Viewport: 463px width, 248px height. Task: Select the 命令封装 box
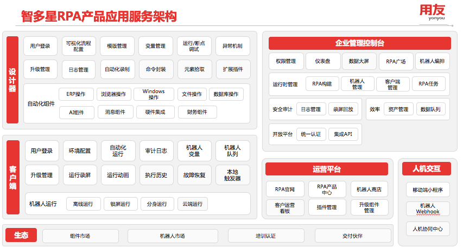coord(156,69)
